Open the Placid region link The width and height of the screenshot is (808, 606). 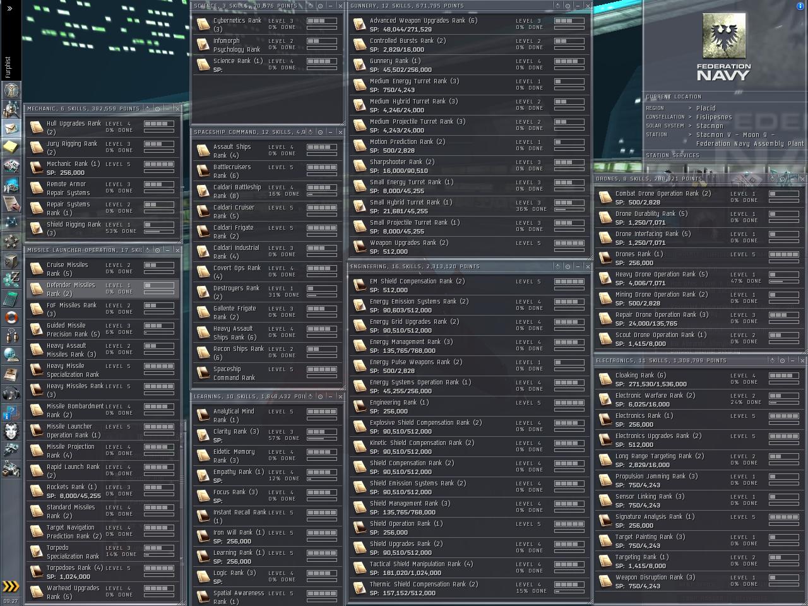click(x=706, y=108)
